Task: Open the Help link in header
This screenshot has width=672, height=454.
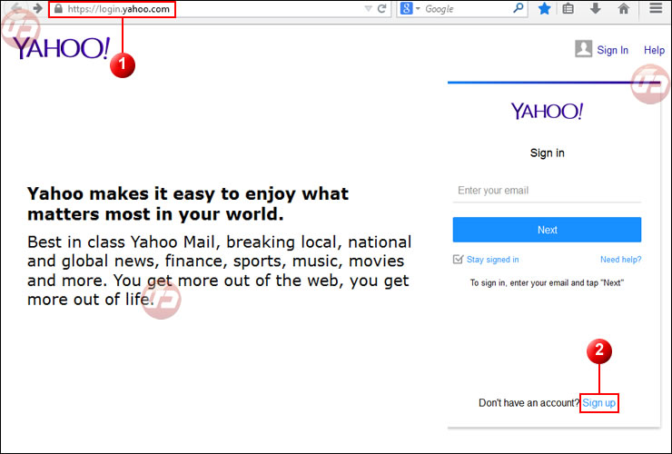Action: [x=654, y=50]
